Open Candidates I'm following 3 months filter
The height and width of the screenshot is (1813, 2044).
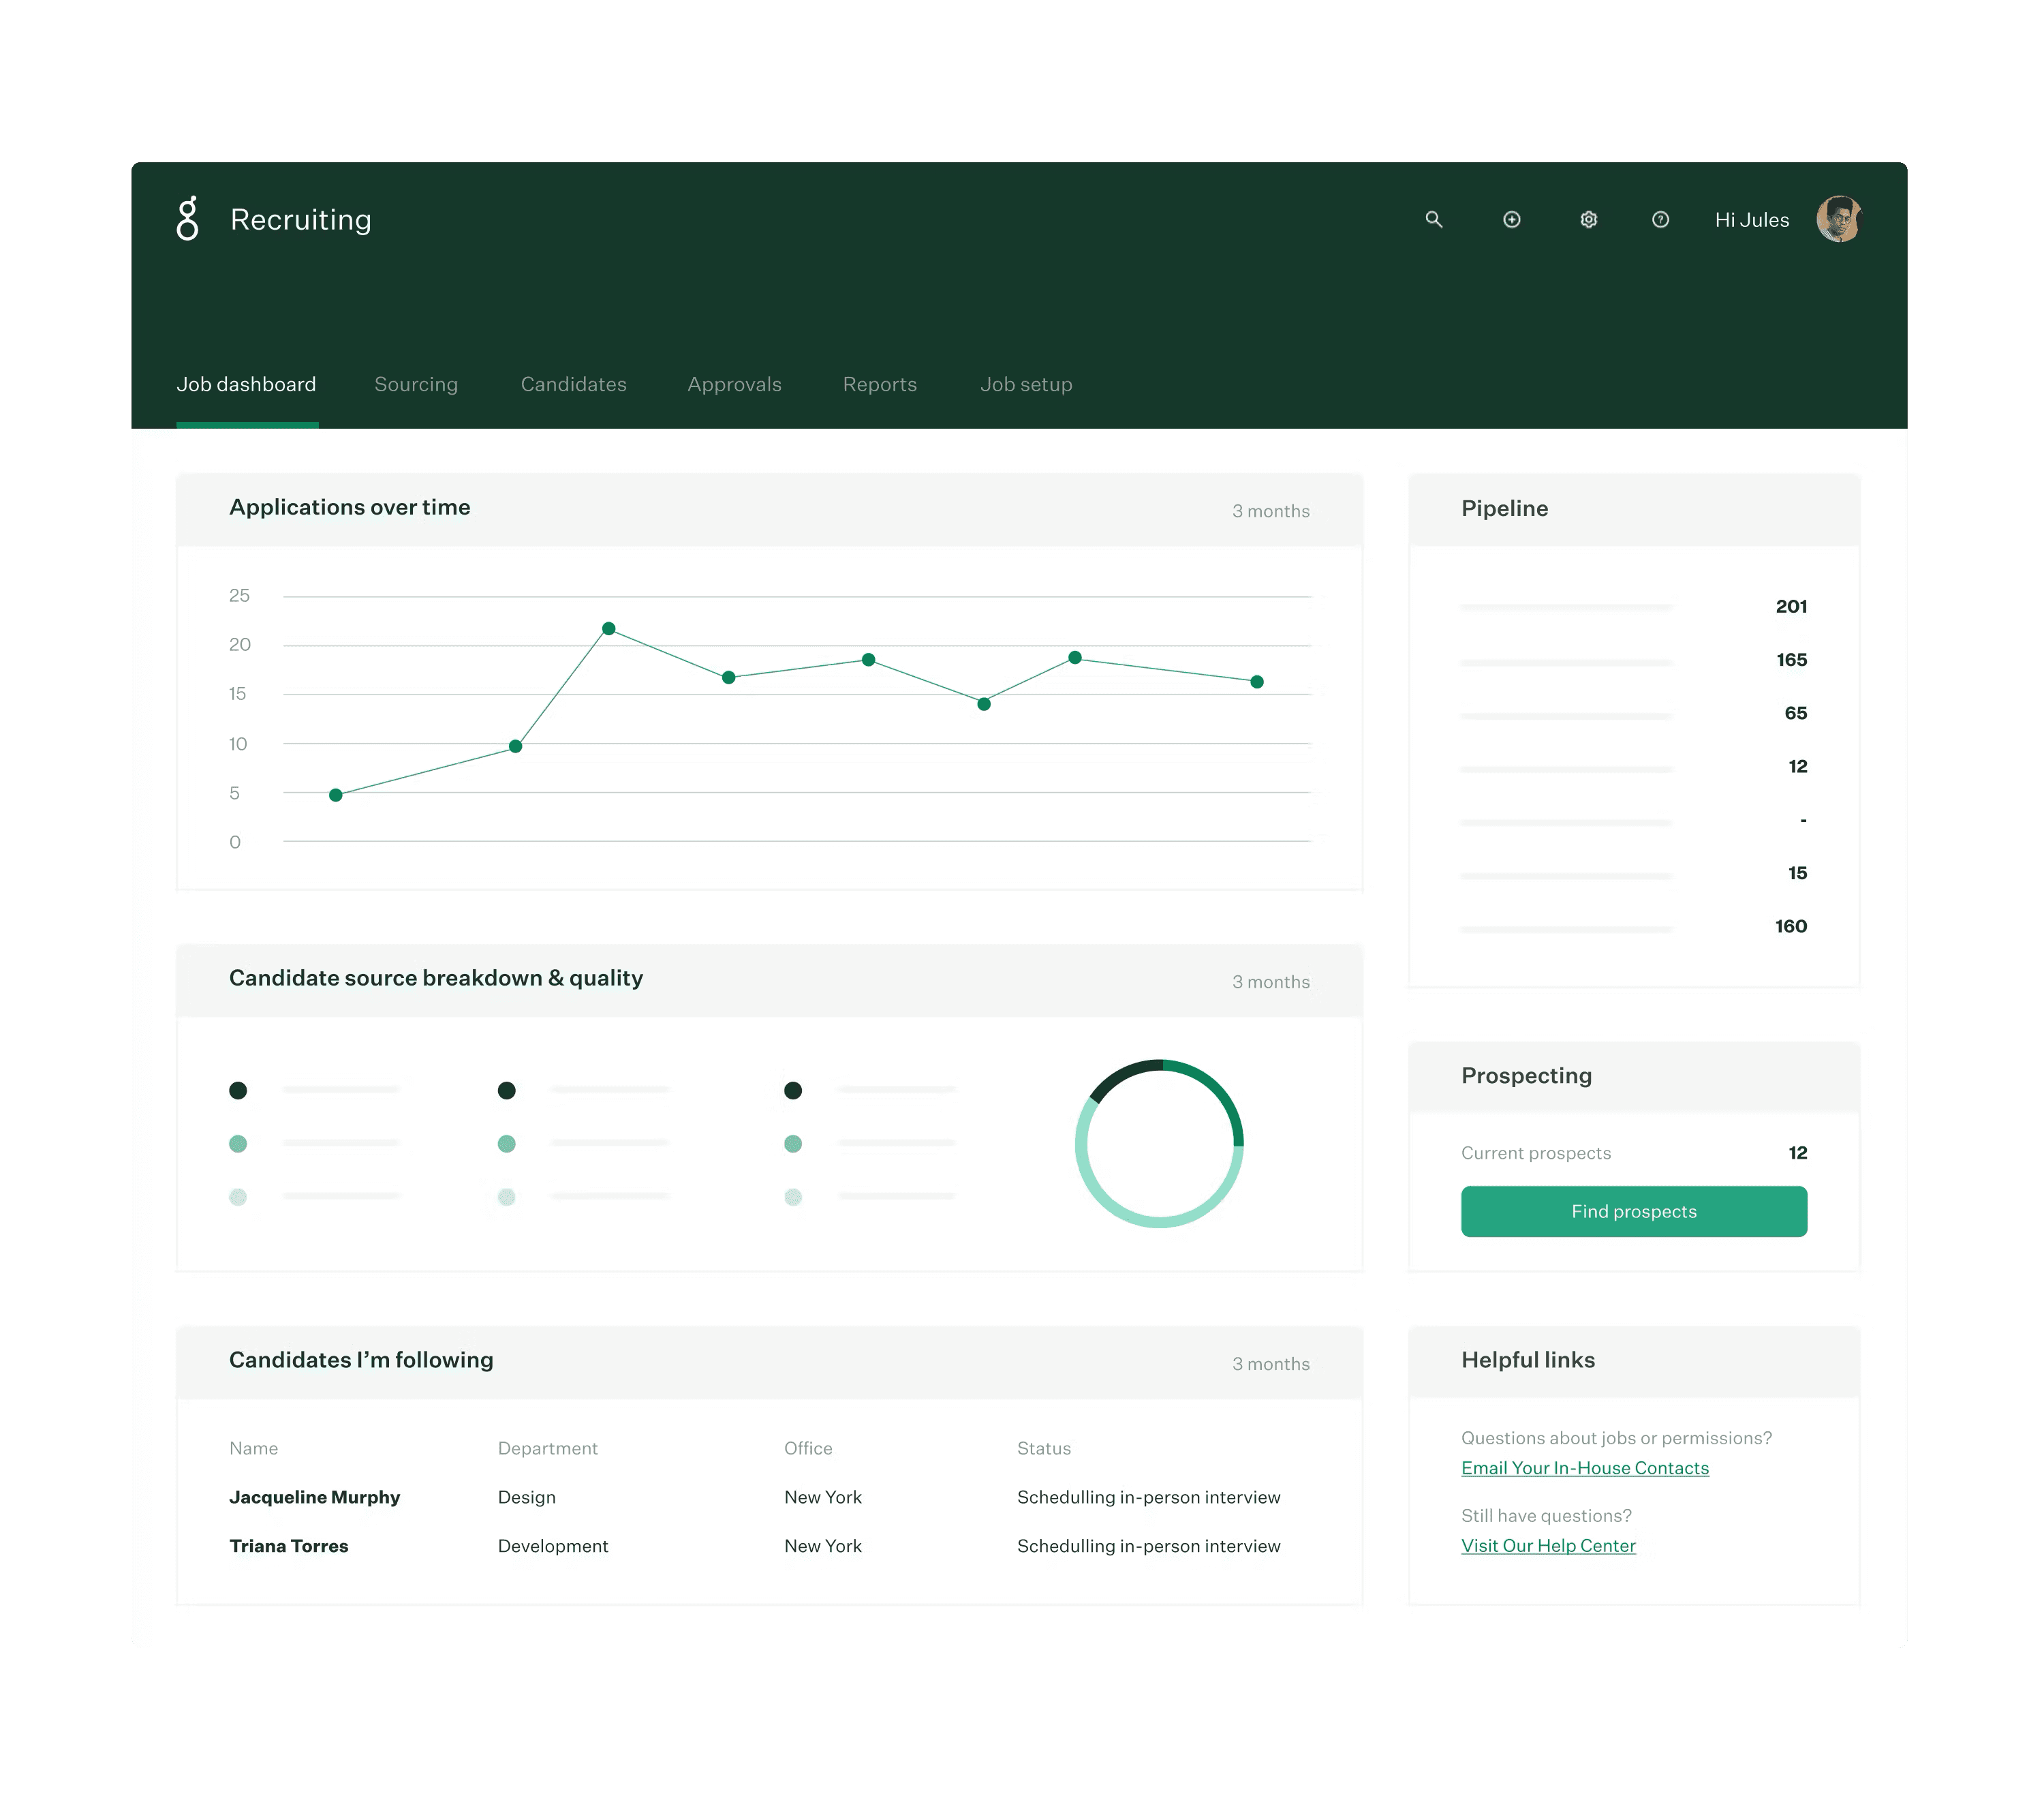tap(1270, 1364)
